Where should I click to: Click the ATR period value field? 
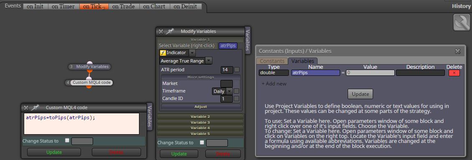pos(227,70)
